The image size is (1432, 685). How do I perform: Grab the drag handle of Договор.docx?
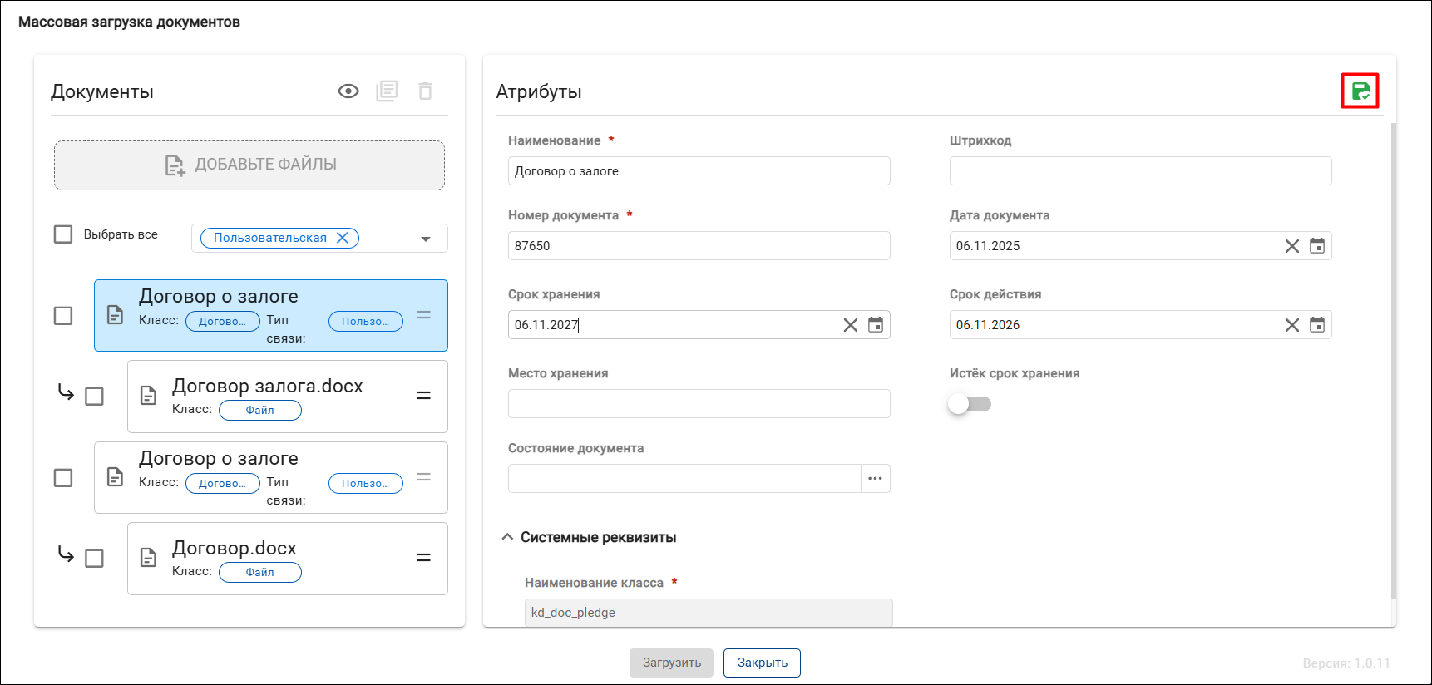coord(423,558)
